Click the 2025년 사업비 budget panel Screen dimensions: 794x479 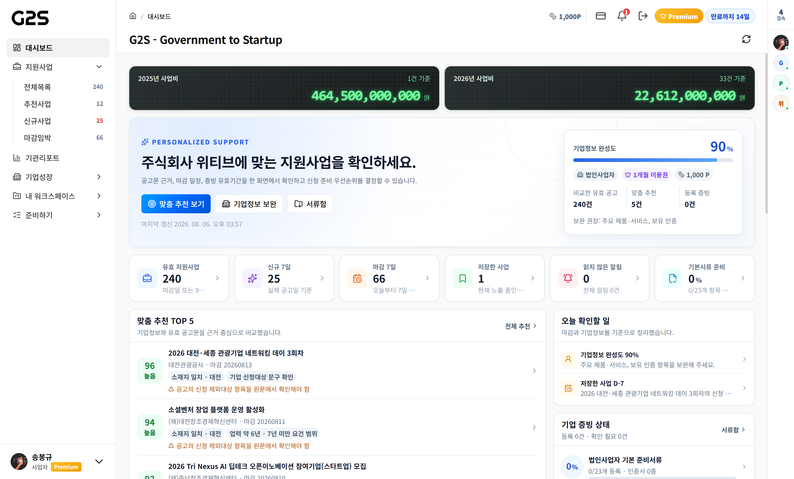point(284,88)
